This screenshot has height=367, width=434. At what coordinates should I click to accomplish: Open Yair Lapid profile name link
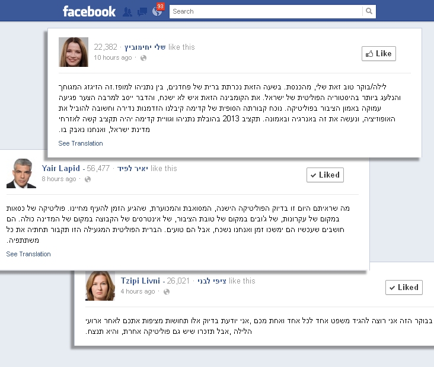[60, 168]
